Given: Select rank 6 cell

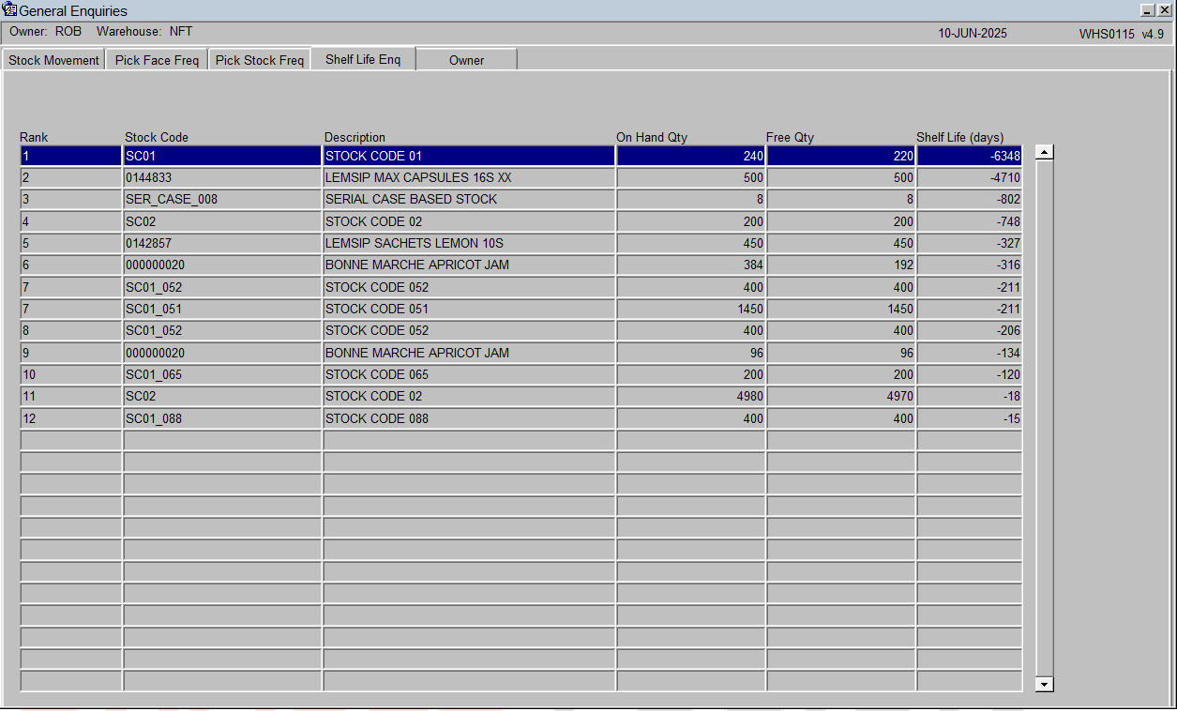Looking at the screenshot, I should point(71,265).
